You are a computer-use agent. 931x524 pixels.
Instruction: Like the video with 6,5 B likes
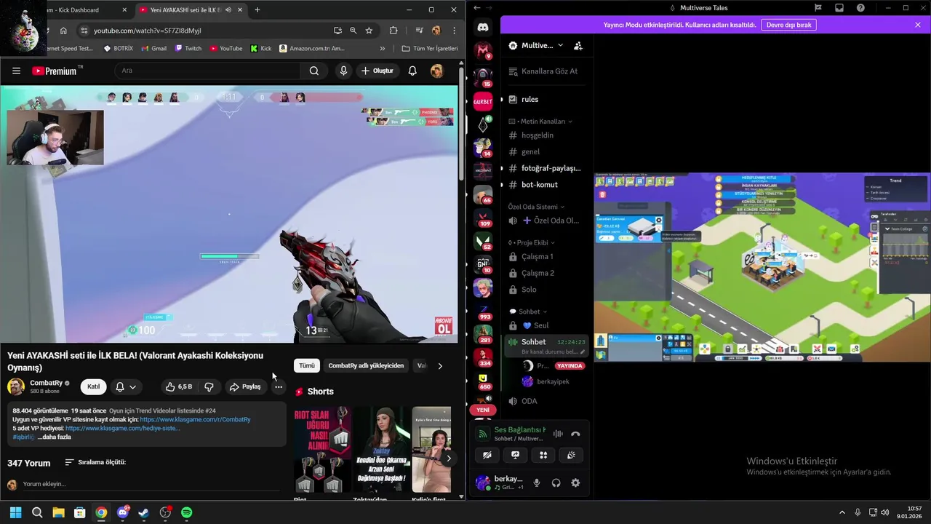178,386
